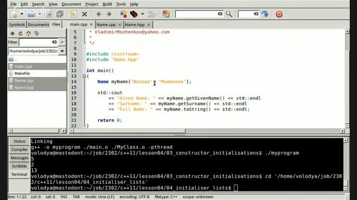
Task: Select Name.hpp in the file list
Action: [x=37, y=88]
